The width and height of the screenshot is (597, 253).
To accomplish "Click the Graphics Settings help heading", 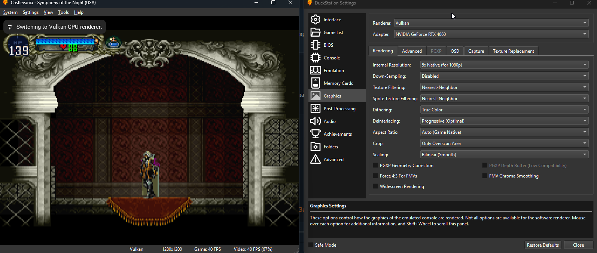I will tap(328, 206).
